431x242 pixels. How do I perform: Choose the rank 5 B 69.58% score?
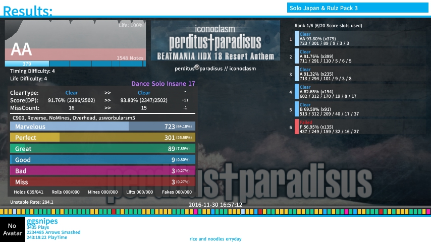click(331, 109)
